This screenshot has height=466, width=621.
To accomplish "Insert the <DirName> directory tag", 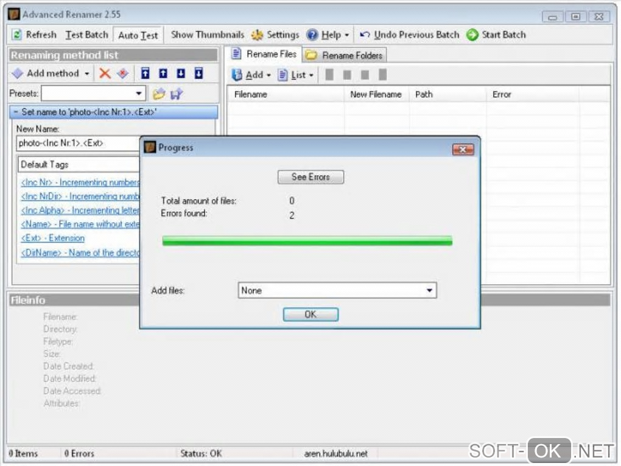I will [x=80, y=252].
